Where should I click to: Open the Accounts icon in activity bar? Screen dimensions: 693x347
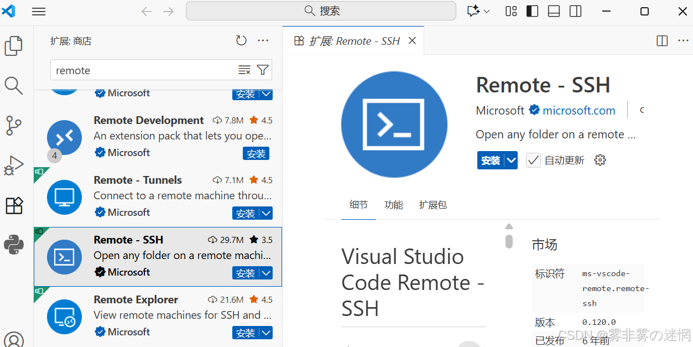pyautogui.click(x=14, y=340)
